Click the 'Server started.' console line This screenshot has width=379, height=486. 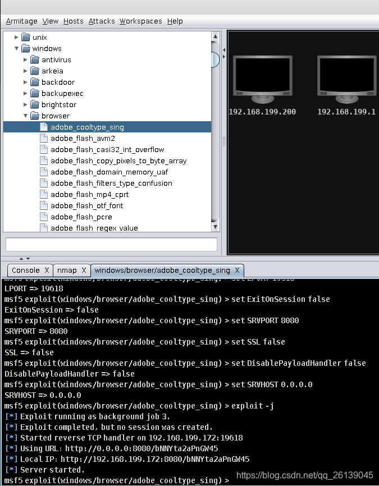tap(45, 470)
